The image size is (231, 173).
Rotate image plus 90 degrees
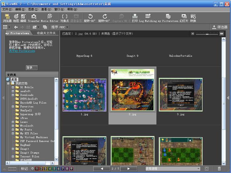104,18
